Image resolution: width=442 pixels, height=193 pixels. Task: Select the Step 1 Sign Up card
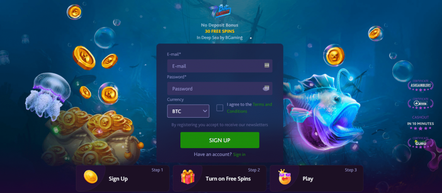pos(123,178)
